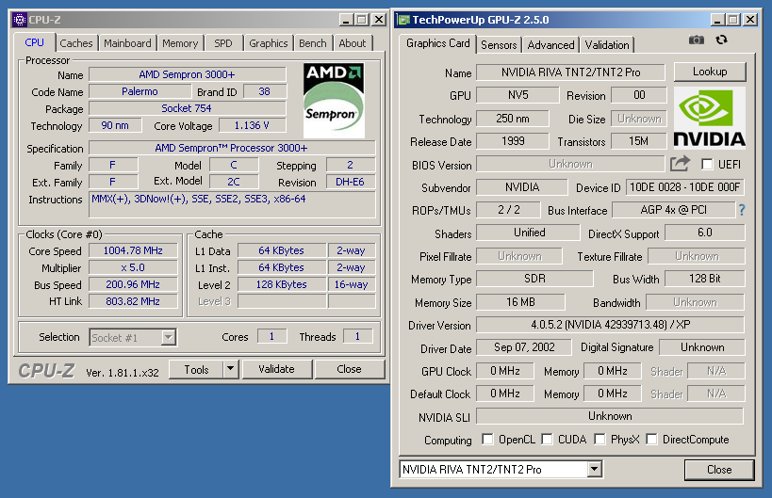Image resolution: width=772 pixels, height=498 pixels.
Task: Switch to the Caches tab
Action: click(x=75, y=43)
